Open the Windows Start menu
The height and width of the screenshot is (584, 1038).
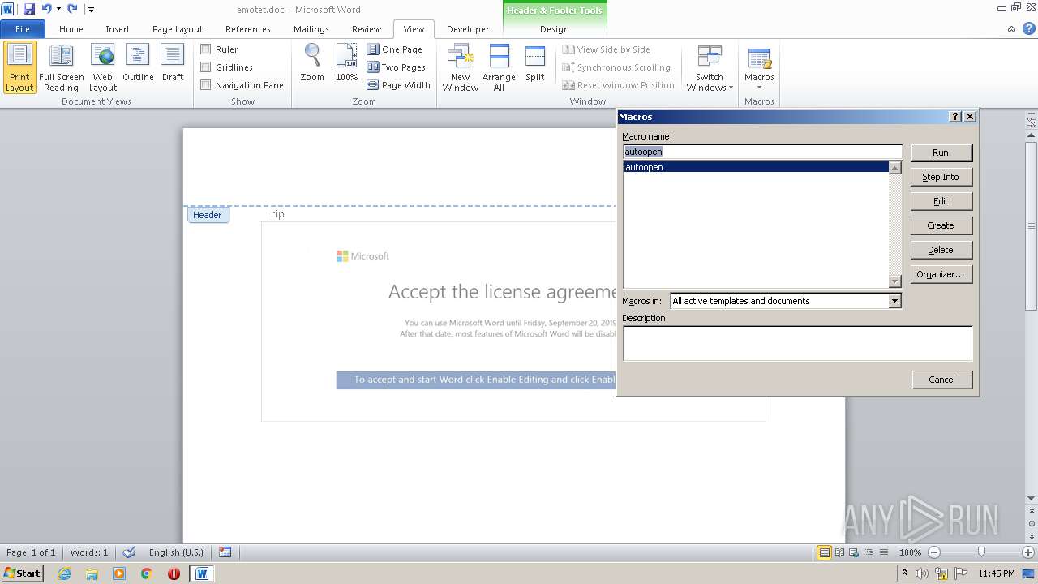(x=23, y=573)
